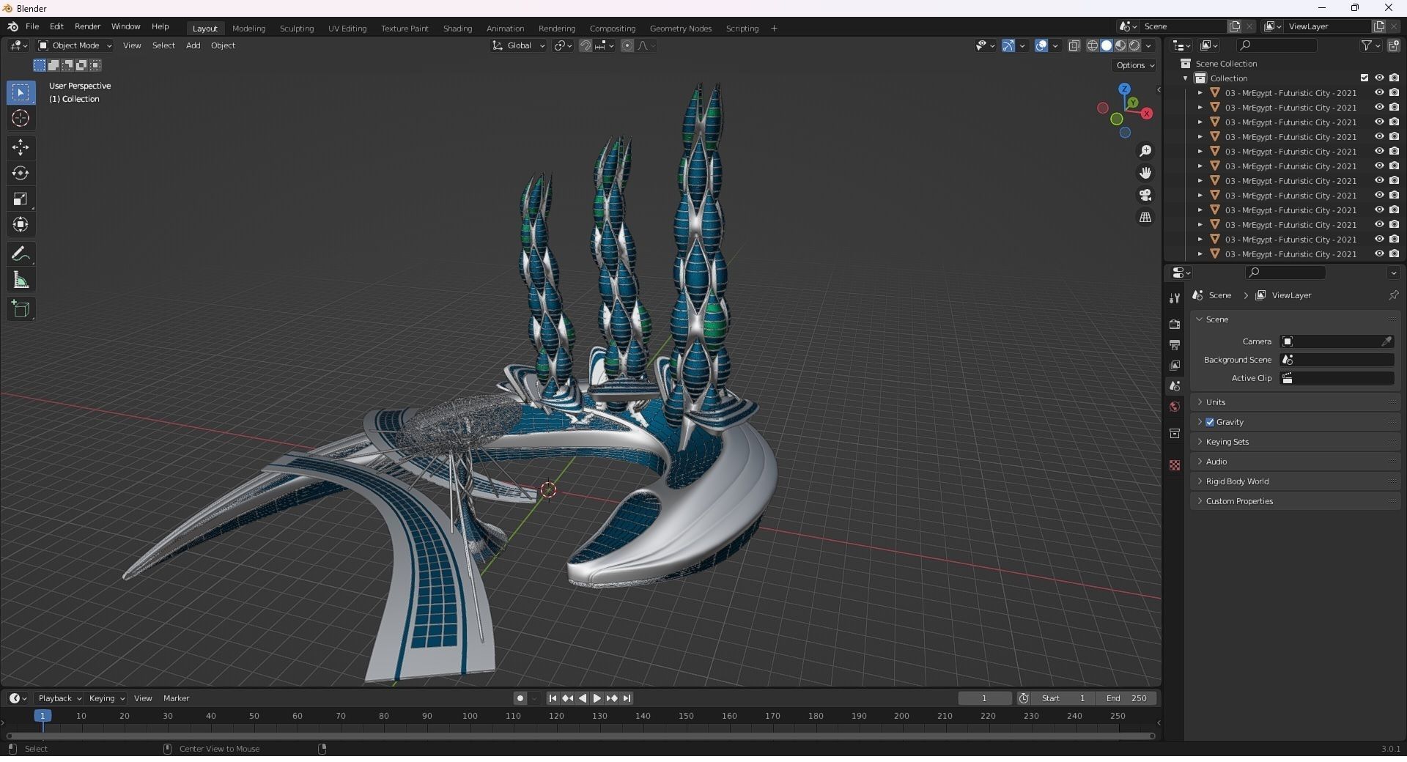Hide the first Futuristic City object
Image resolution: width=1407 pixels, height=762 pixels.
1379,92
